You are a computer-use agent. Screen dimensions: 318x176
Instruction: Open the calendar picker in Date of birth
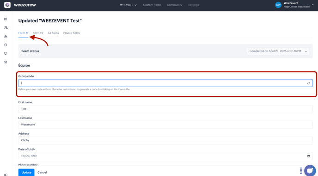coord(308,156)
